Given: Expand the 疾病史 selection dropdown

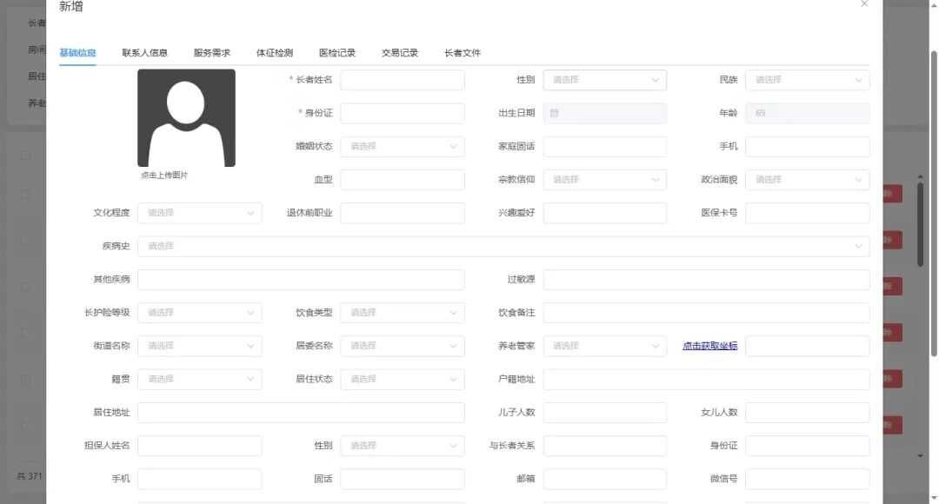Looking at the screenshot, I should pyautogui.click(x=504, y=246).
